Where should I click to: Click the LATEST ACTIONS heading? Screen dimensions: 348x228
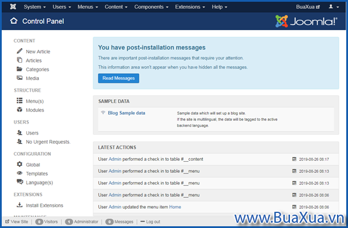pos(117,147)
